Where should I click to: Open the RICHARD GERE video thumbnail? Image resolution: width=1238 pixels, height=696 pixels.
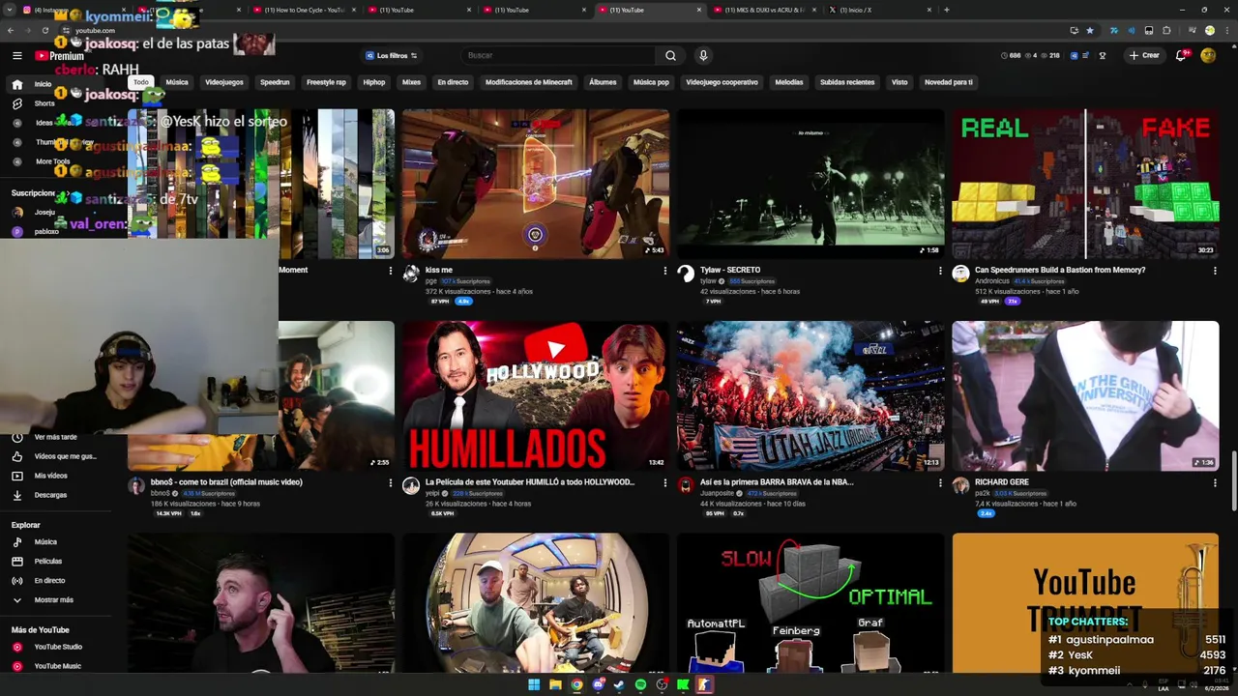pos(1085,395)
